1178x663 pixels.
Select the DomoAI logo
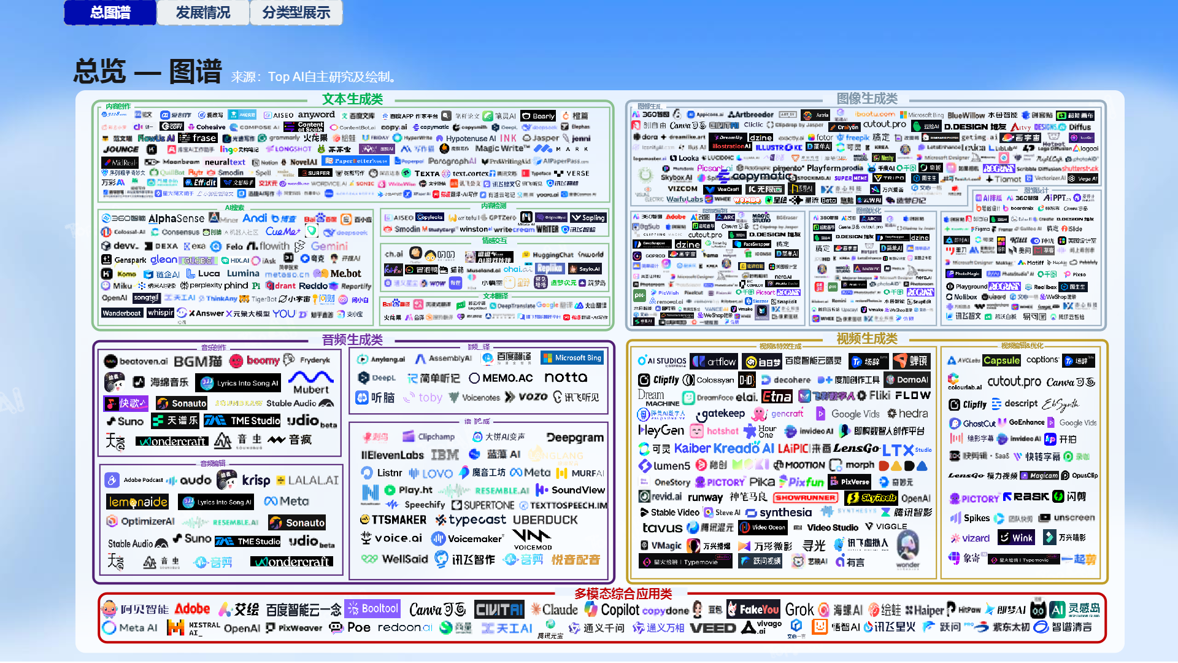tap(907, 379)
